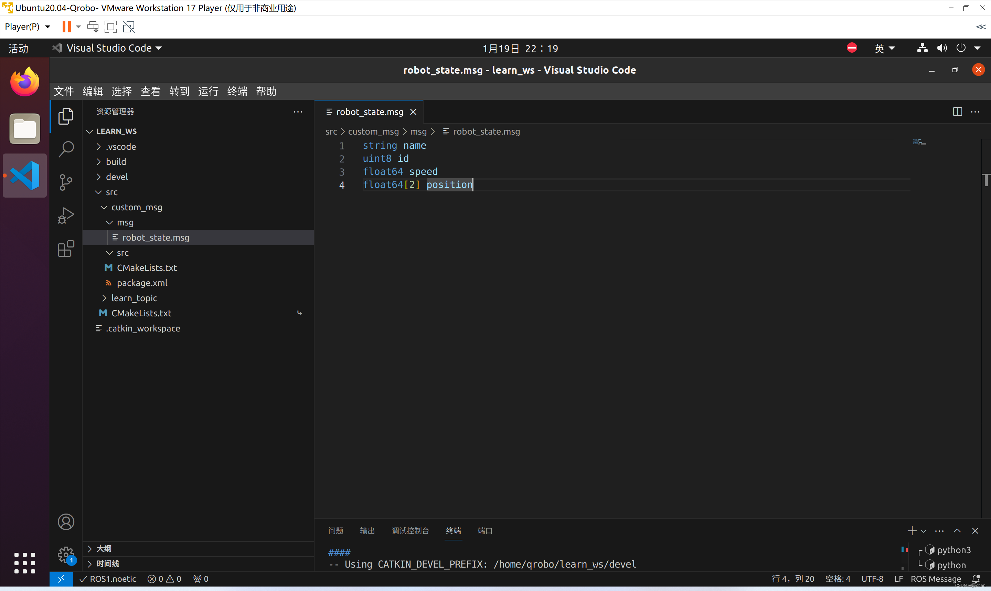Pause the VMware virtual machine
991x591 pixels.
coord(66,27)
